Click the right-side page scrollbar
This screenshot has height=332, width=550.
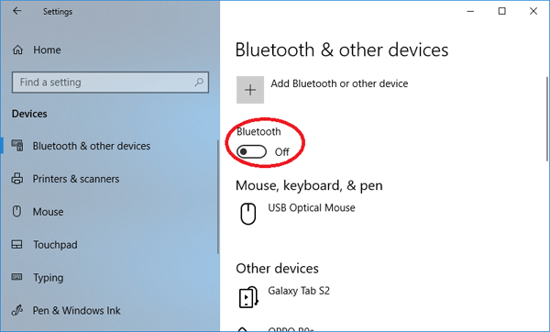[546, 118]
